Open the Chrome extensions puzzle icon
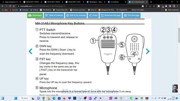The image size is (180, 101). (166, 6)
